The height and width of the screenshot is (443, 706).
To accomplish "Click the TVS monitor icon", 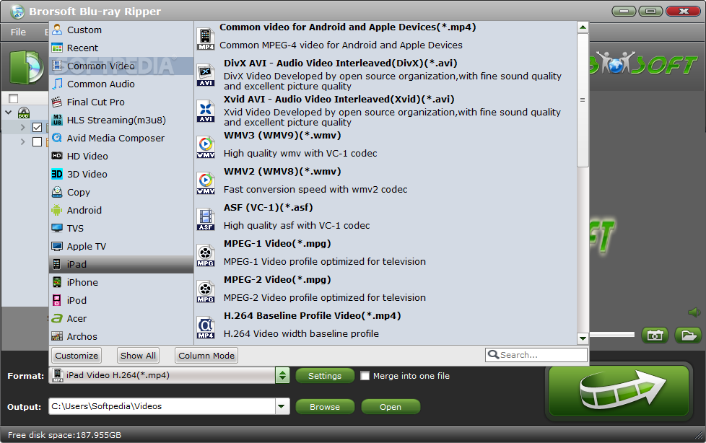I will coord(57,228).
